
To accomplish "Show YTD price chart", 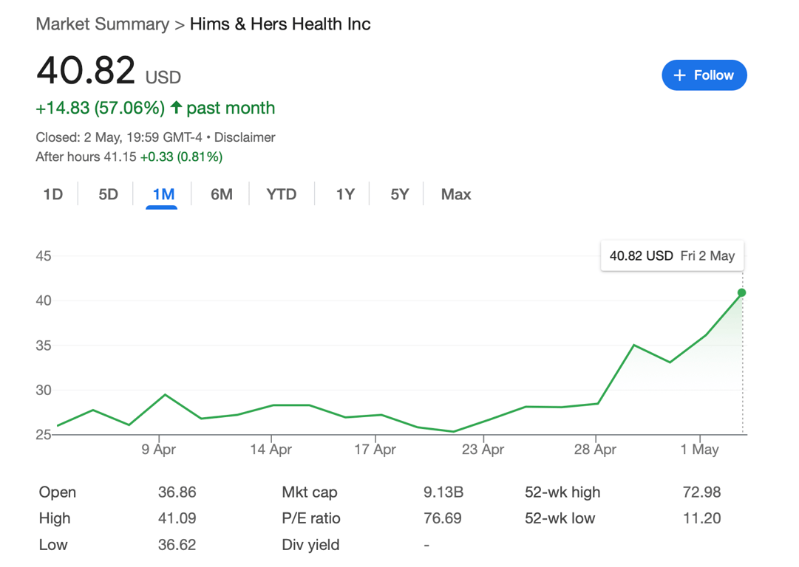I will [281, 194].
